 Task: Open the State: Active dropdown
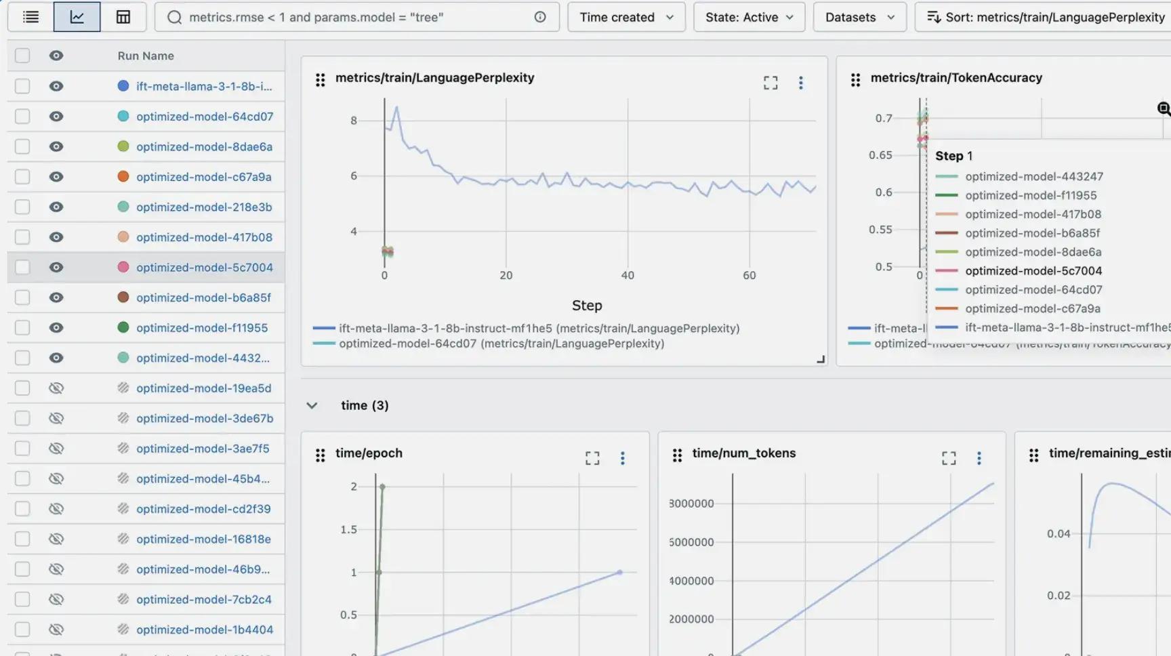tap(749, 17)
